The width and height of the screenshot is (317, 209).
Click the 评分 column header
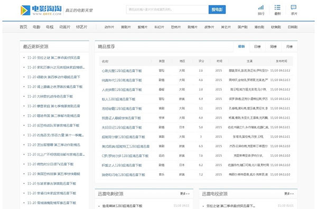201,61
